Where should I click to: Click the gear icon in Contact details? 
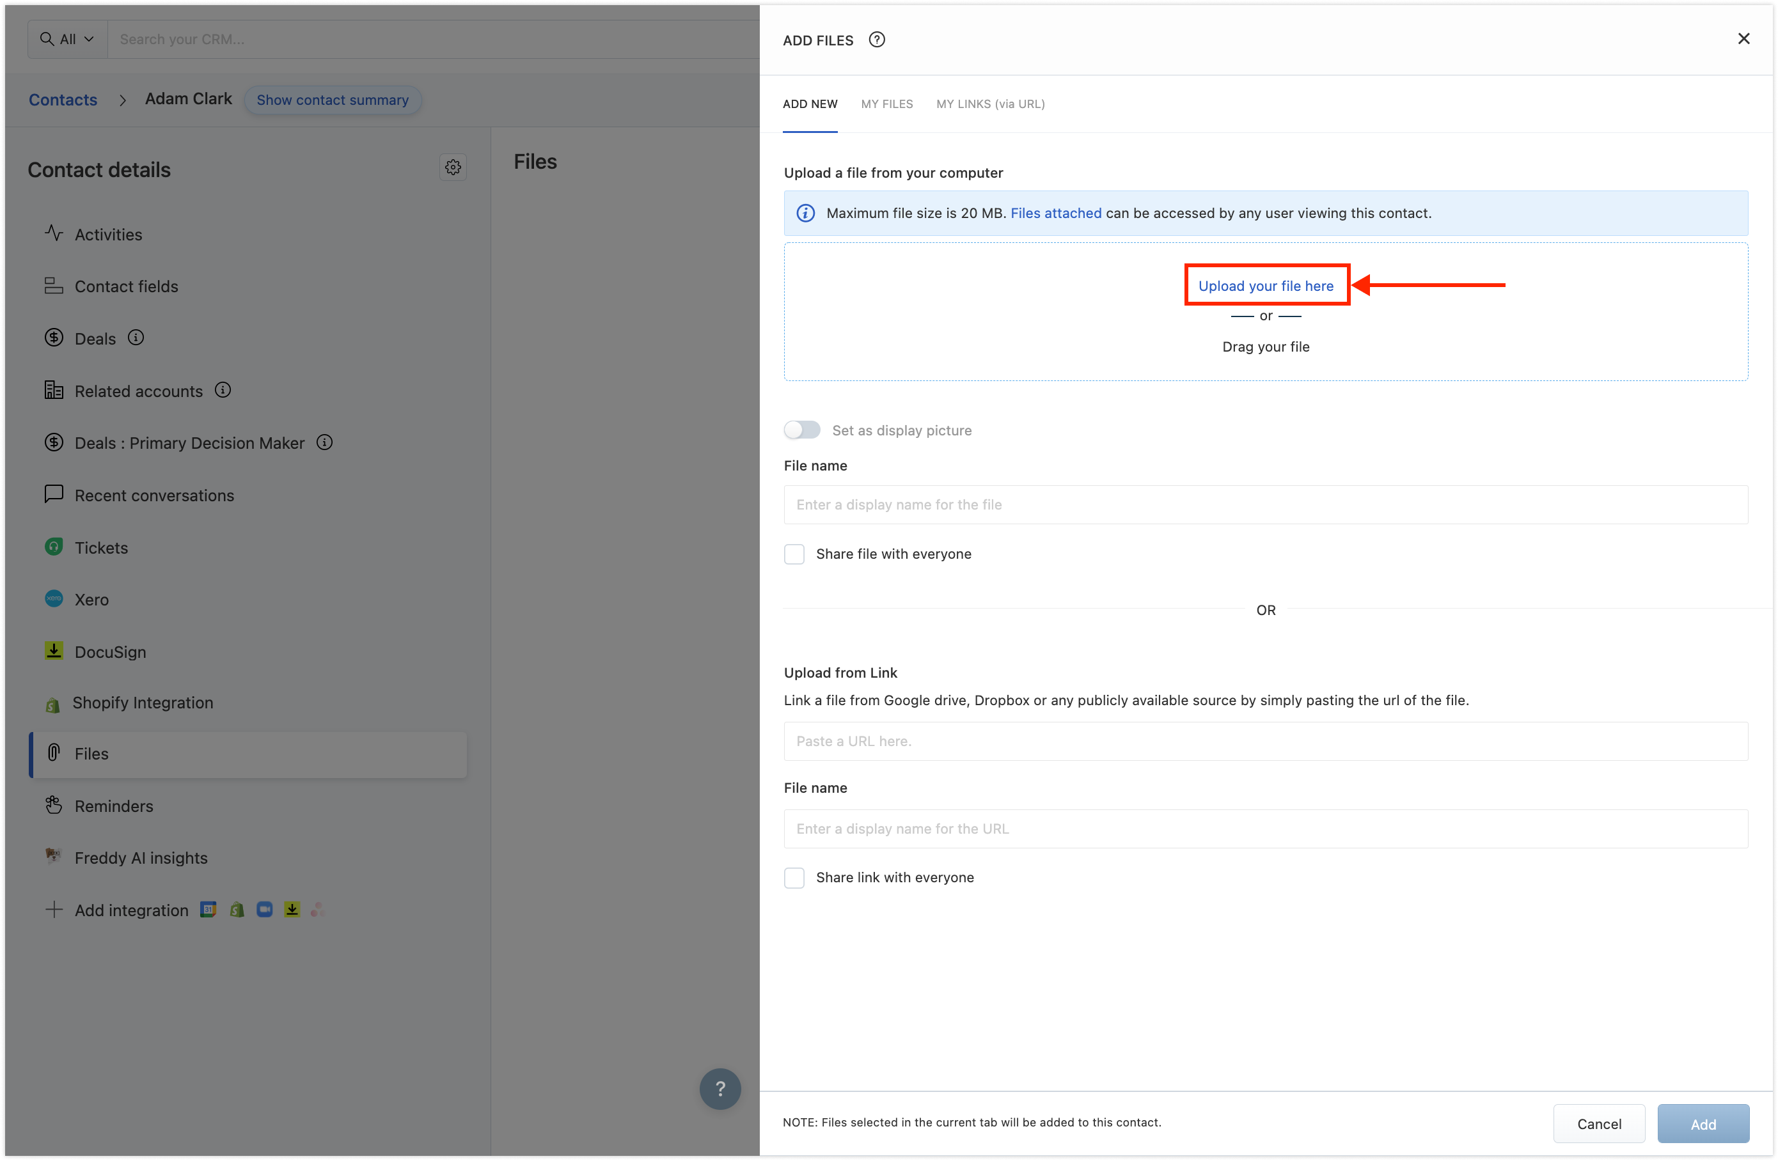(x=453, y=168)
